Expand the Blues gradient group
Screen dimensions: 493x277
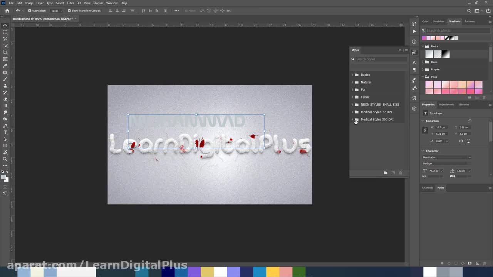423,62
